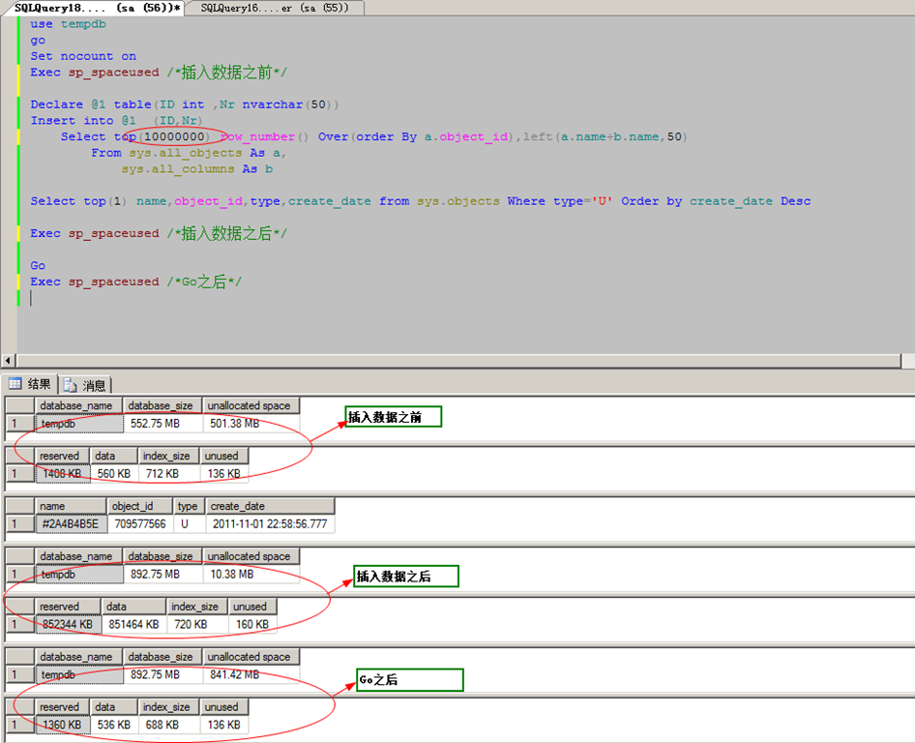Screen dimensions: 915x743
Task: Click the object_id column header
Action: pos(139,506)
